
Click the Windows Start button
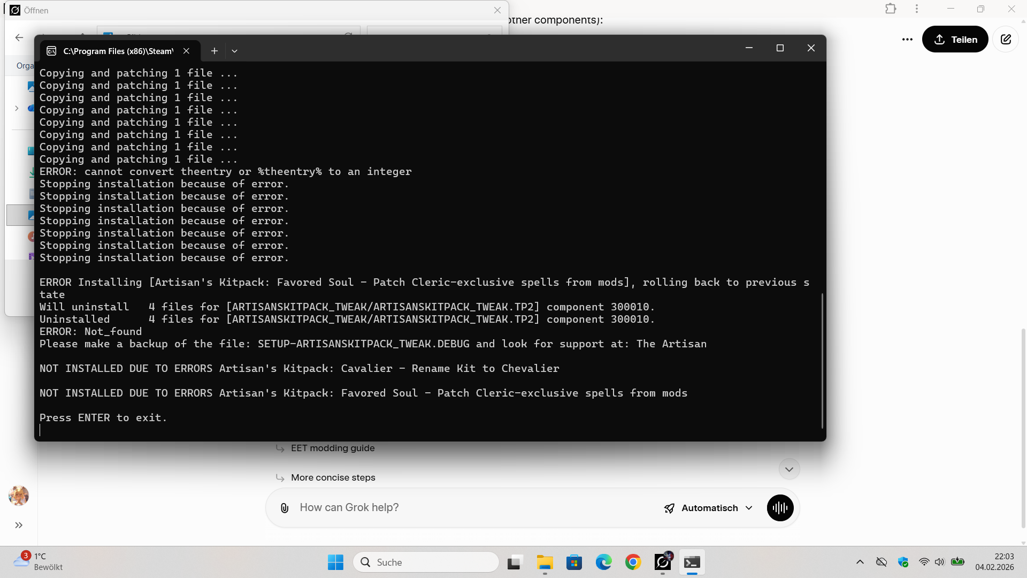(335, 562)
